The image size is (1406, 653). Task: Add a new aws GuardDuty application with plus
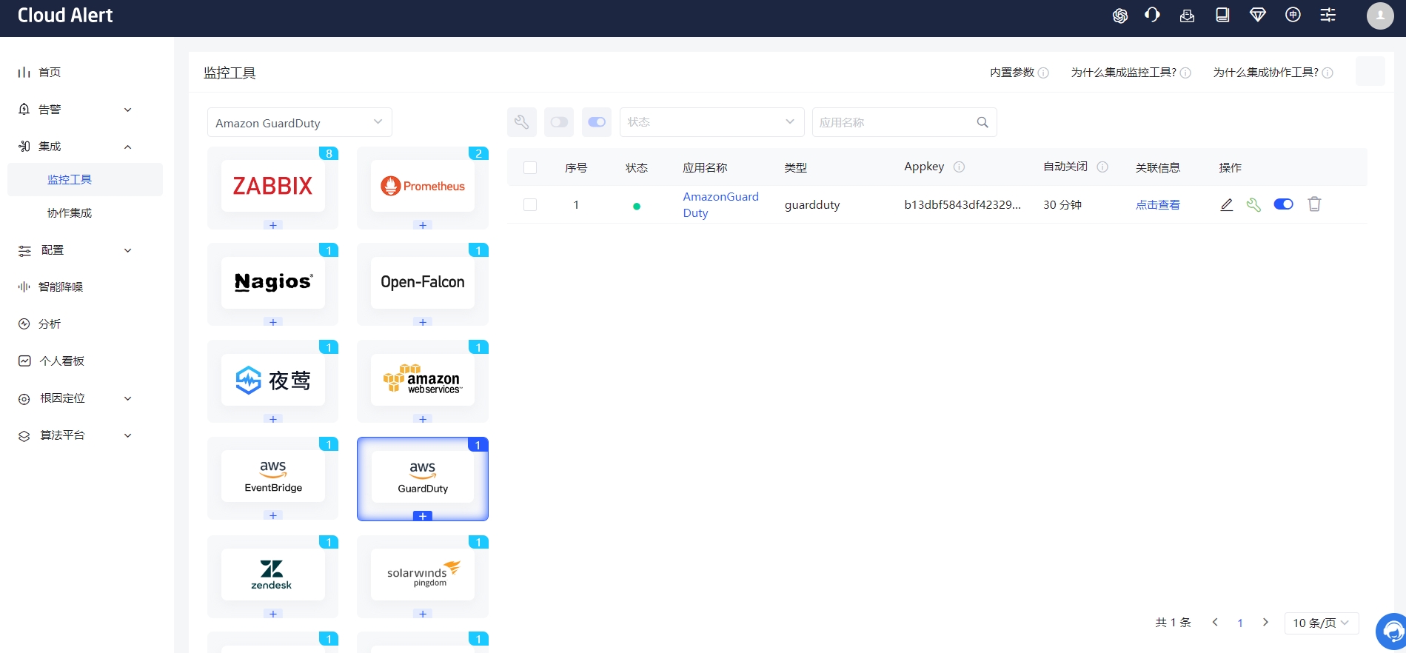click(x=423, y=516)
